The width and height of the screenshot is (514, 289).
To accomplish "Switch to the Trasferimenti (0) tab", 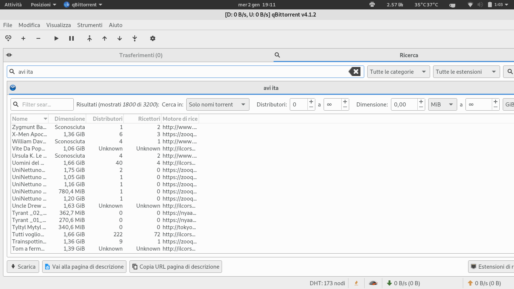I will [141, 55].
